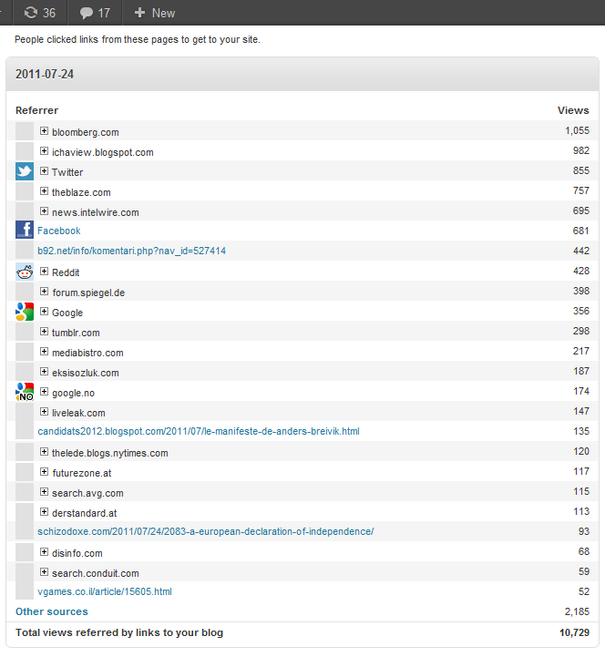Screen dimensions: 605x657
Task: Open the vgames.co.il article link
Action: (104, 591)
